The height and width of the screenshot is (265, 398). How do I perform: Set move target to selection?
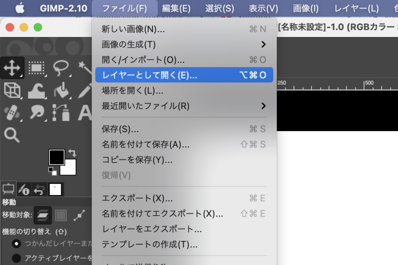61,215
